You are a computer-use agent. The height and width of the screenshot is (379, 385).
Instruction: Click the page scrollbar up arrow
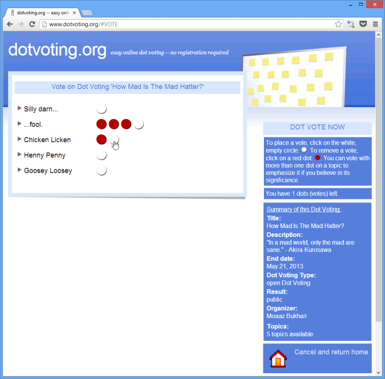pyautogui.click(x=379, y=35)
